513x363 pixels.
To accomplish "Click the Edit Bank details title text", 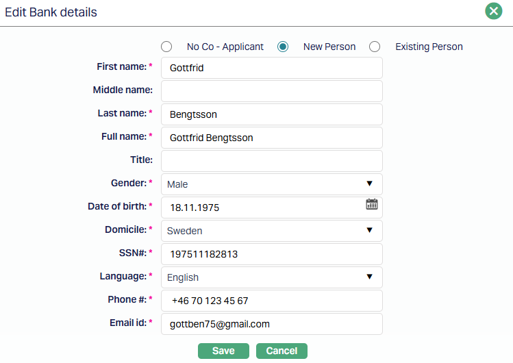I will tap(51, 12).
